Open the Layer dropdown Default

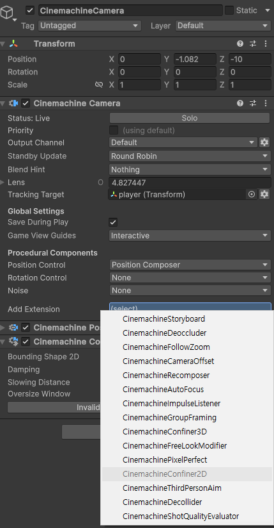(x=223, y=26)
